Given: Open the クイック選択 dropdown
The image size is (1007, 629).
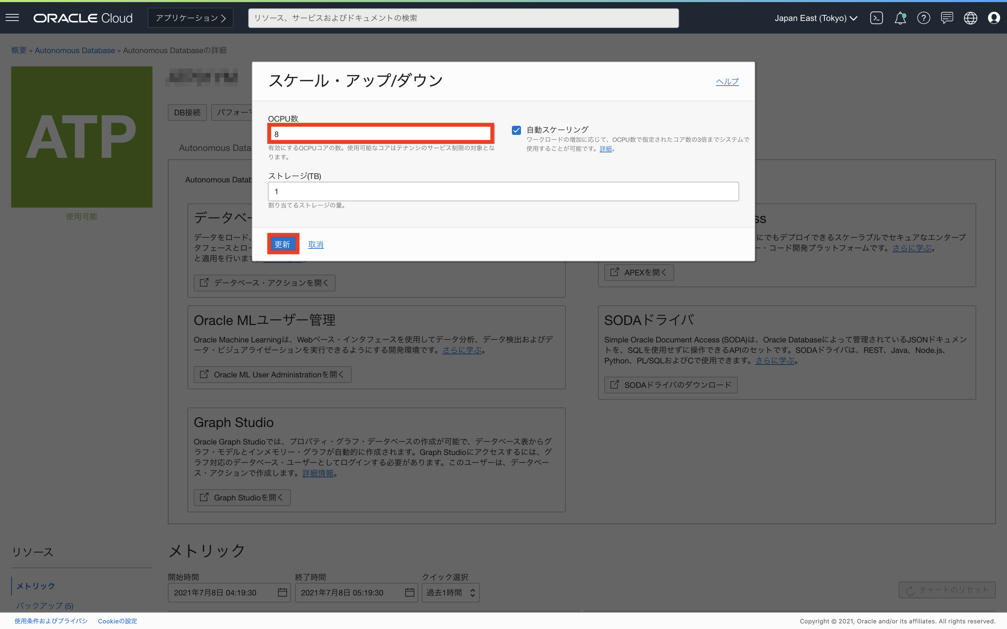Looking at the screenshot, I should tap(450, 592).
